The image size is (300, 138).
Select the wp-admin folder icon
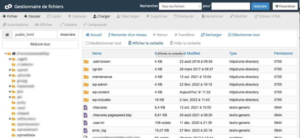point(86,84)
